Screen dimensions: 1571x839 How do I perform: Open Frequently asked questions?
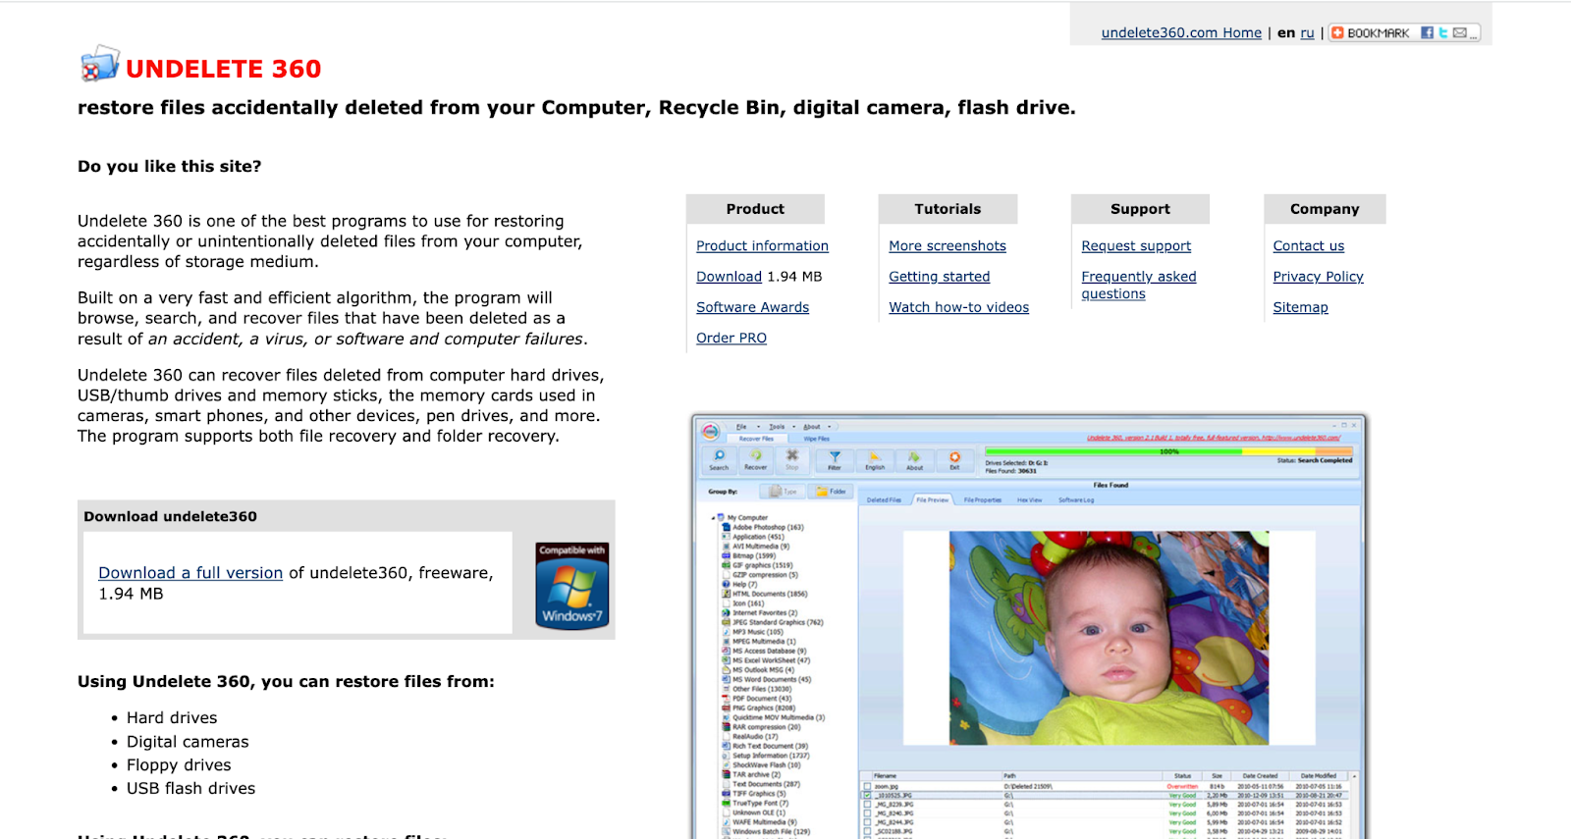tap(1139, 285)
